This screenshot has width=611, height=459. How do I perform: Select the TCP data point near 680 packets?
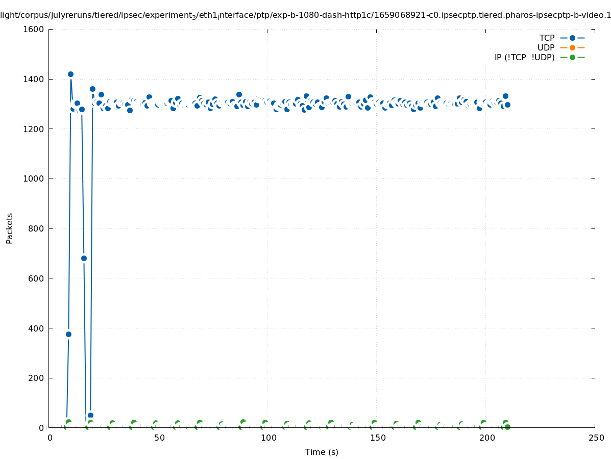click(x=84, y=258)
